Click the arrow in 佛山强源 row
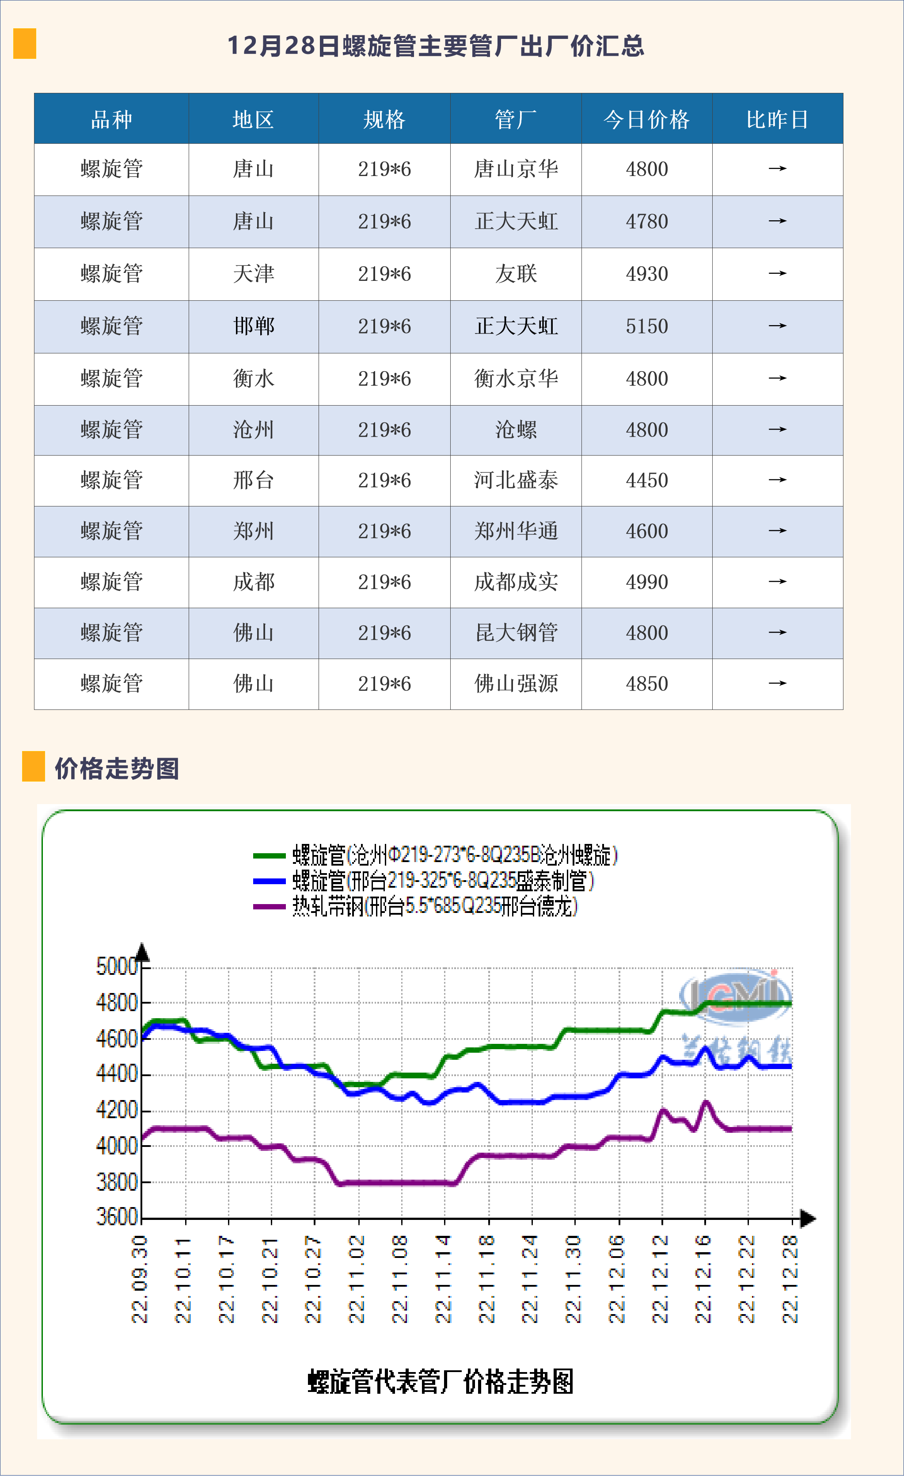 tap(777, 683)
